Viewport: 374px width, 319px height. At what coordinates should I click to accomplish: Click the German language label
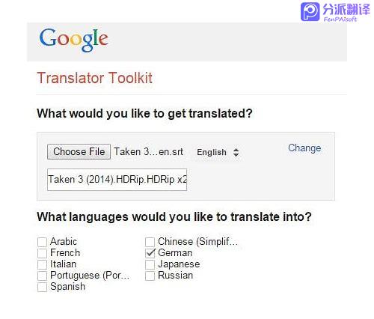[x=175, y=253]
